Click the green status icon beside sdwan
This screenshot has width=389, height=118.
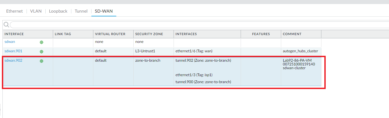[x=42, y=42]
